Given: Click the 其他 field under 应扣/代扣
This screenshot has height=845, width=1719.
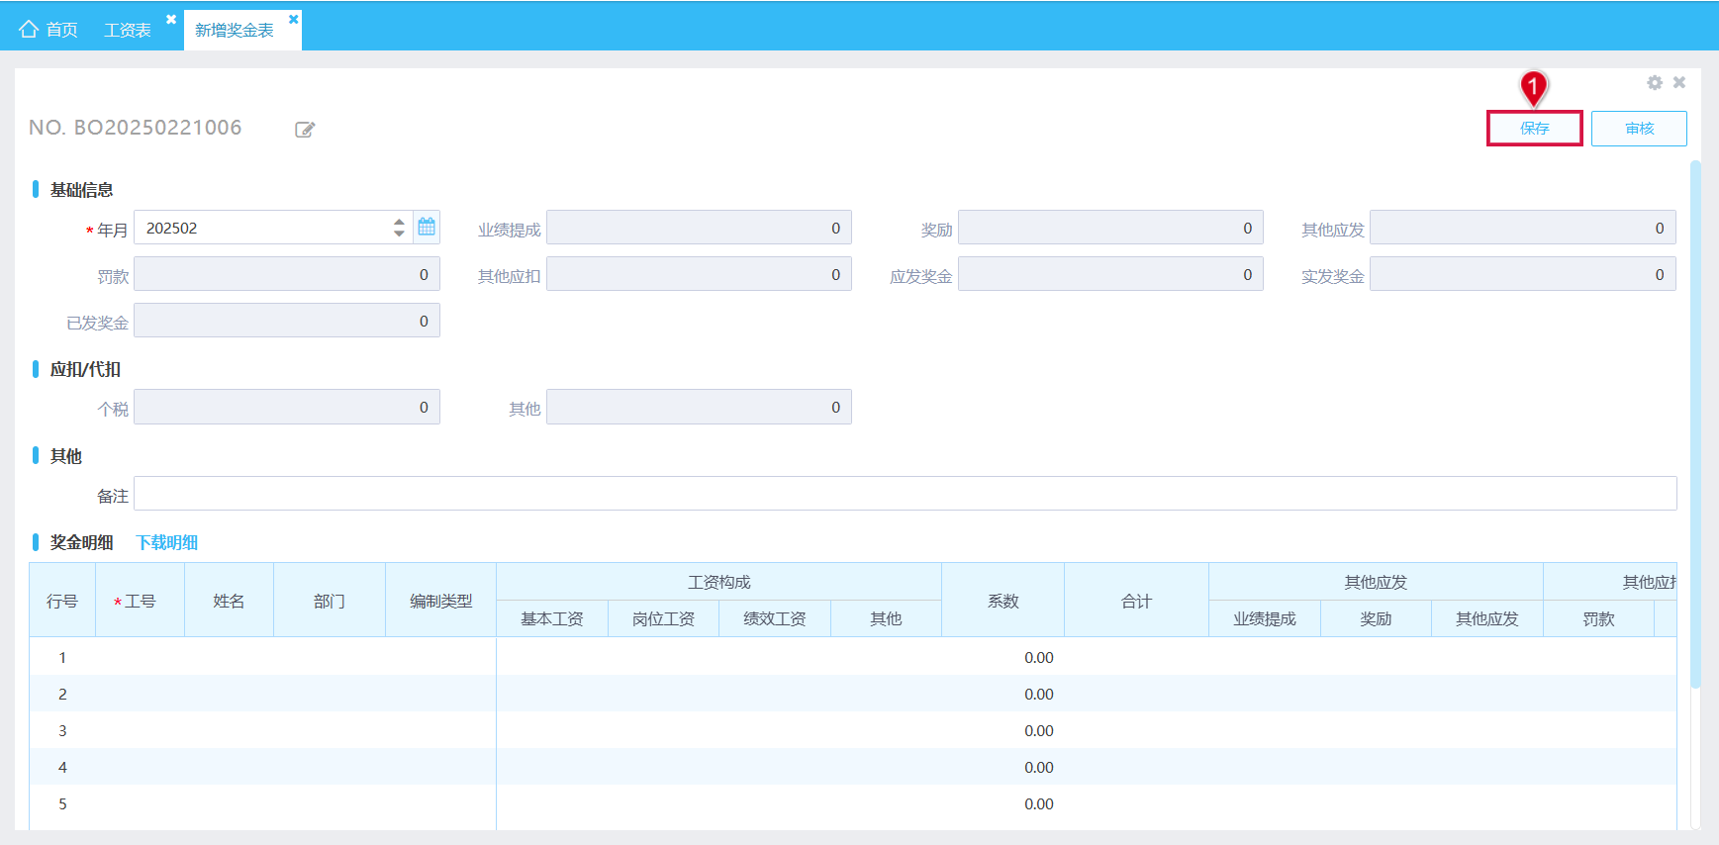Looking at the screenshot, I should tap(699, 407).
